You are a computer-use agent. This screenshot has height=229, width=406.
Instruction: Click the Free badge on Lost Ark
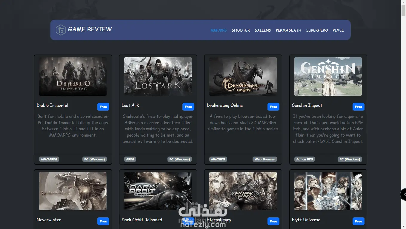[x=188, y=107]
